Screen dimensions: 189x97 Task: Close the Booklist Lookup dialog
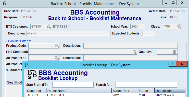click(x=182, y=64)
